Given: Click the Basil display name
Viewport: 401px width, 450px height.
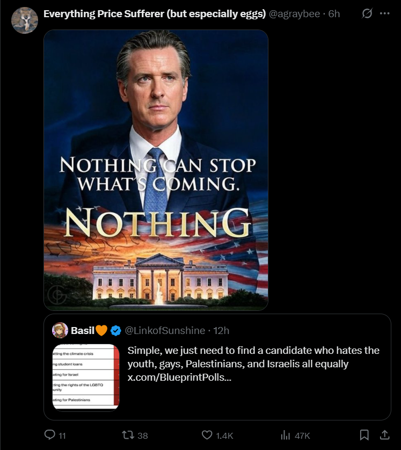Looking at the screenshot, I should tap(83, 331).
